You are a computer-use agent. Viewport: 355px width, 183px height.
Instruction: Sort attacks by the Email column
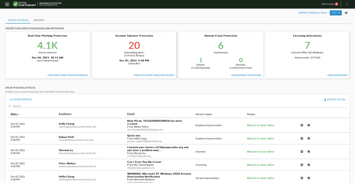(x=131, y=114)
